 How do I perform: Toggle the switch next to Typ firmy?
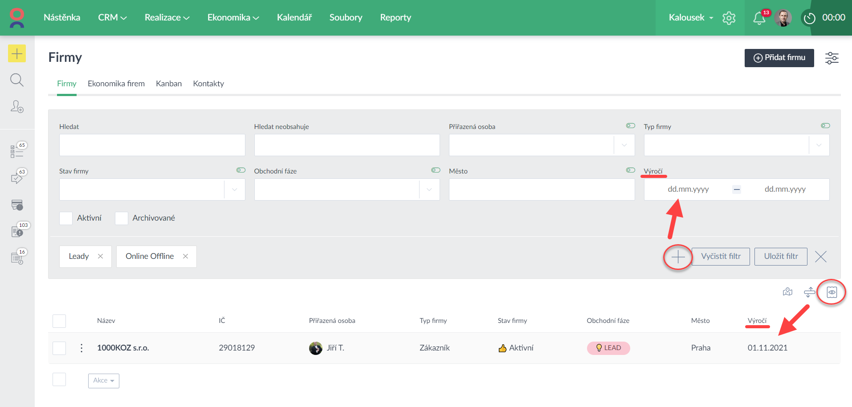click(825, 126)
